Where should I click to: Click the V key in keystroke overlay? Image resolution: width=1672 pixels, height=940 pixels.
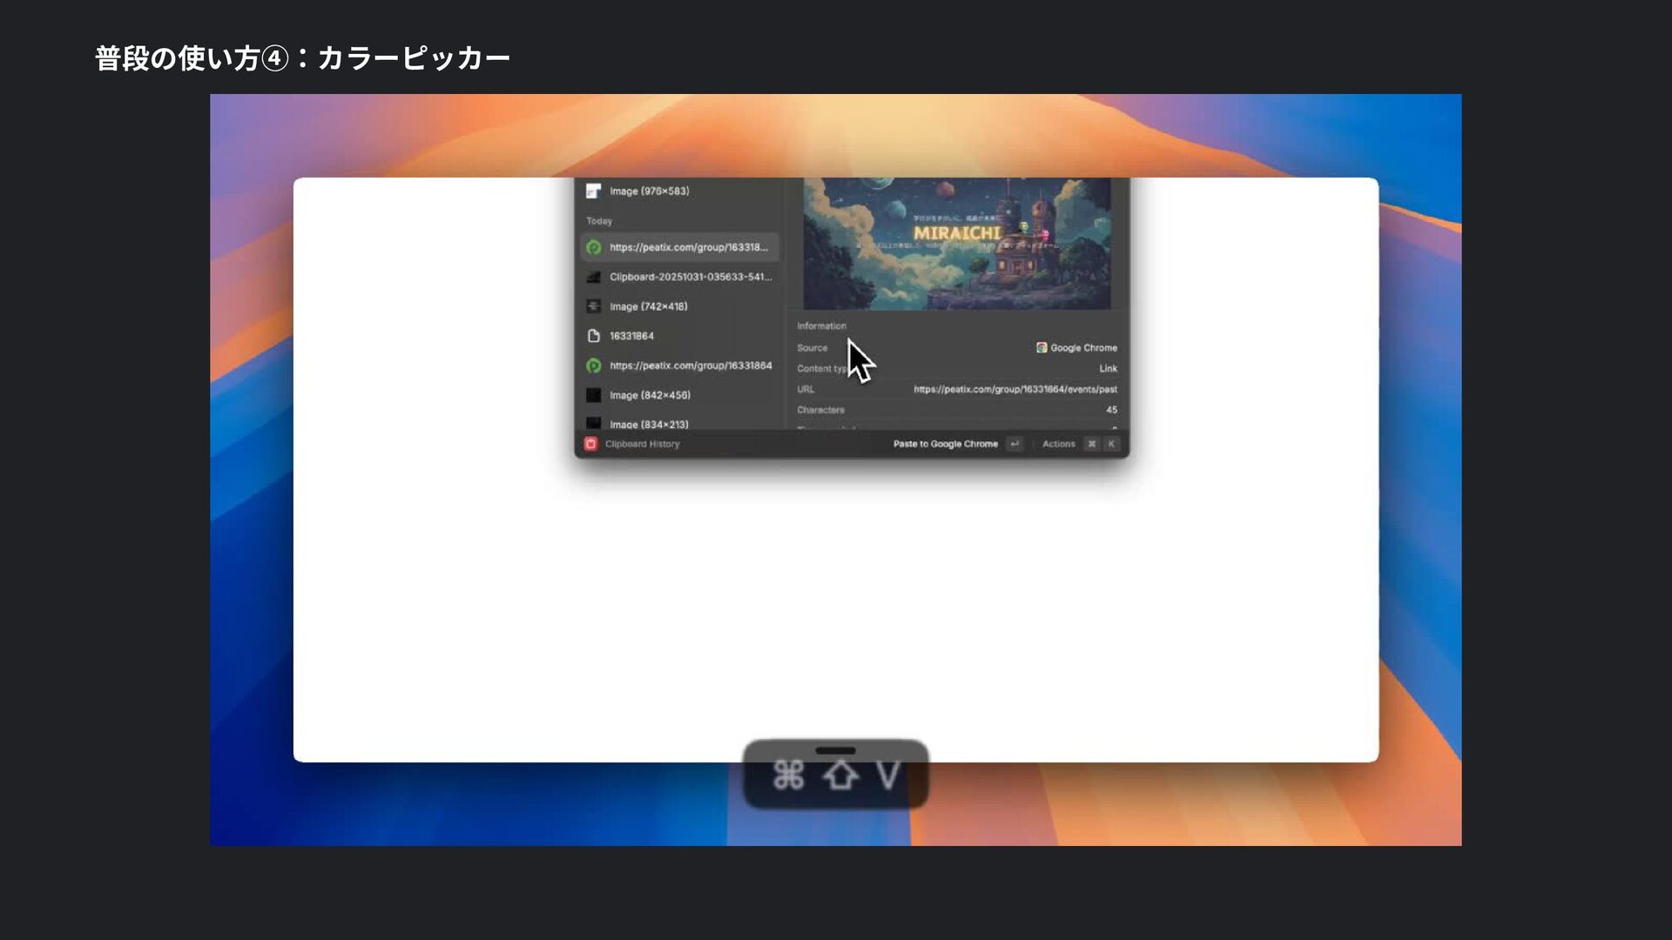888,775
